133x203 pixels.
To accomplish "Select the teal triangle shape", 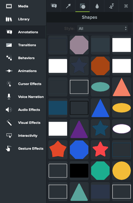I will [x=79, y=192].
